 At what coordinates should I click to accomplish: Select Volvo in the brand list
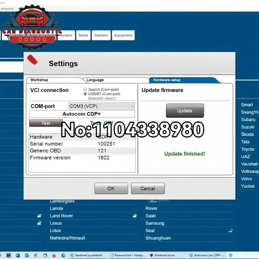click(246, 179)
